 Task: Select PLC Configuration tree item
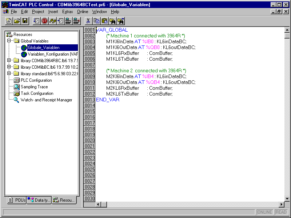(36, 80)
